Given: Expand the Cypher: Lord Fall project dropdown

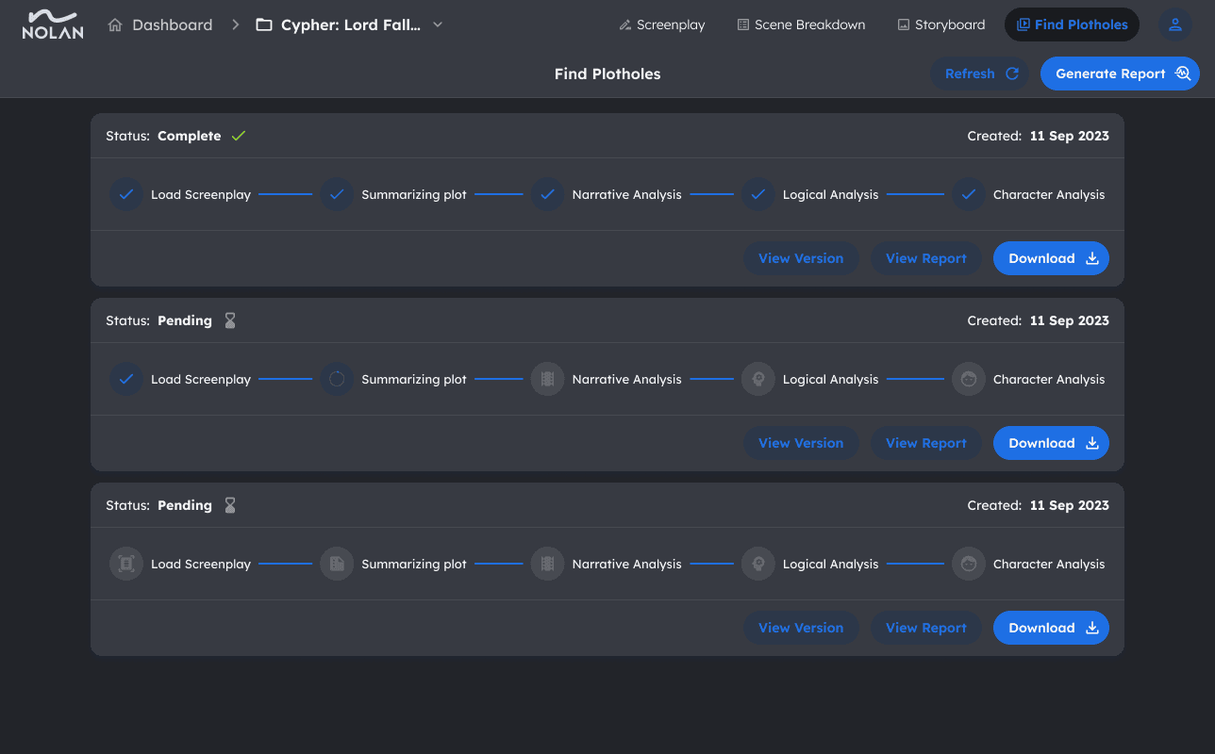Looking at the screenshot, I should 438,25.
